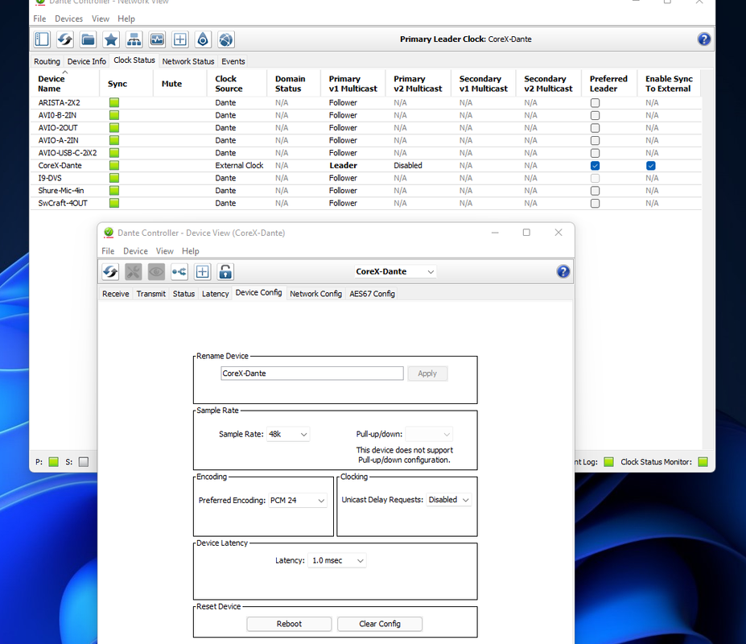Click the green sync indicator for I9-DVS
This screenshot has height=644, width=746.
point(114,178)
